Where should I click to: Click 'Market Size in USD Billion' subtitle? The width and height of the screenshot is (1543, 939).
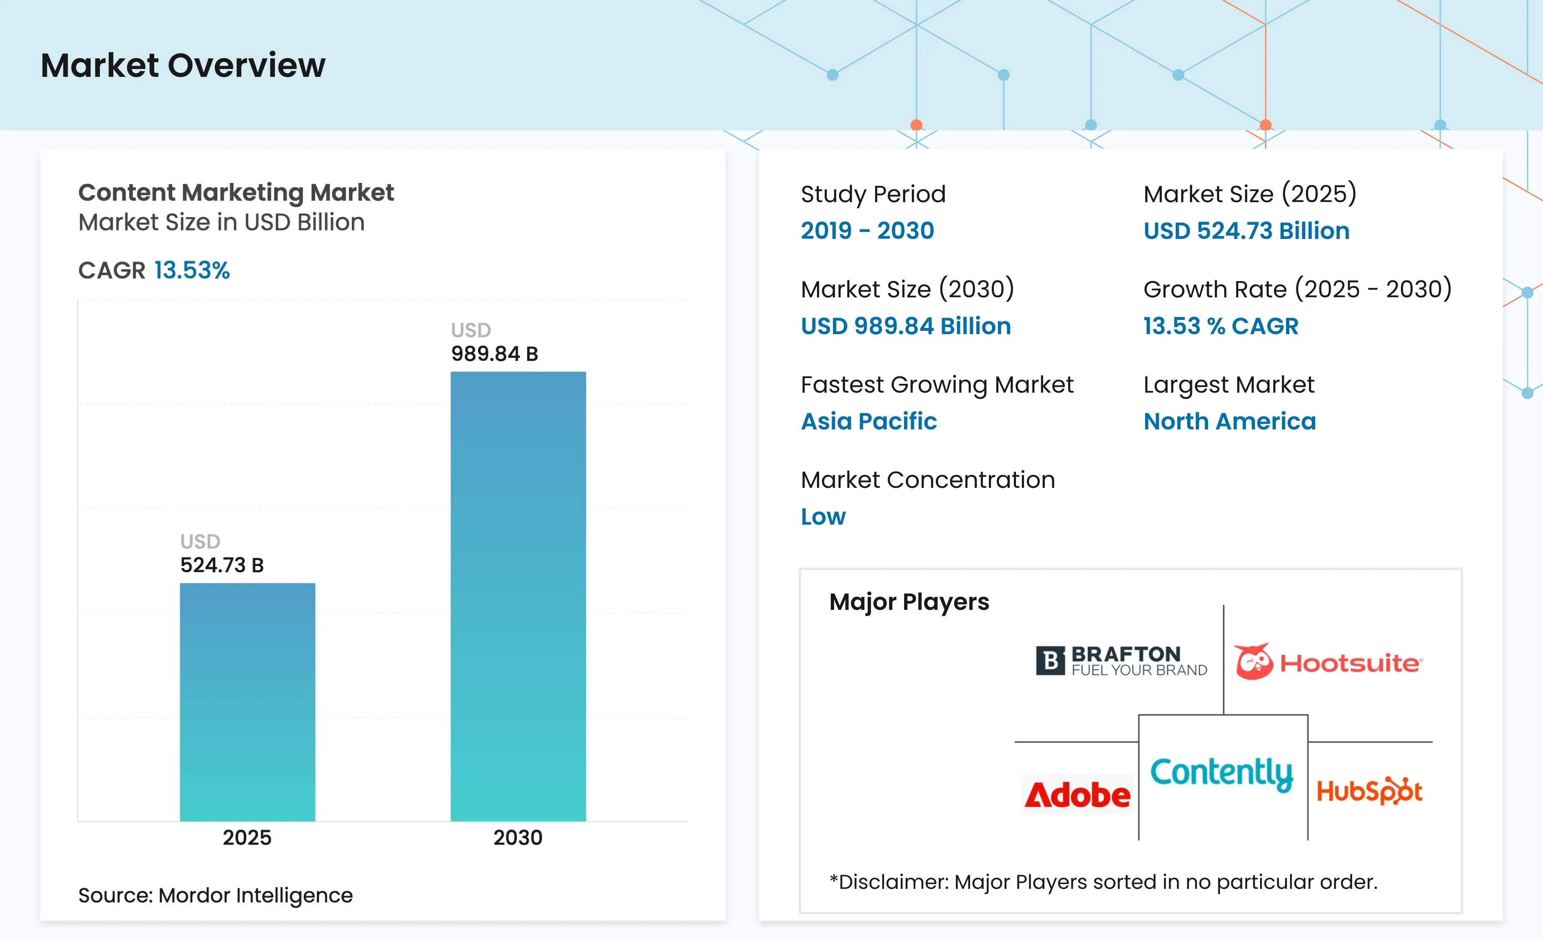click(x=222, y=222)
